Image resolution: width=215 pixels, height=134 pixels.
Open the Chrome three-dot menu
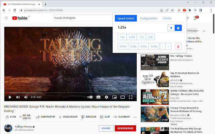tap(211, 10)
